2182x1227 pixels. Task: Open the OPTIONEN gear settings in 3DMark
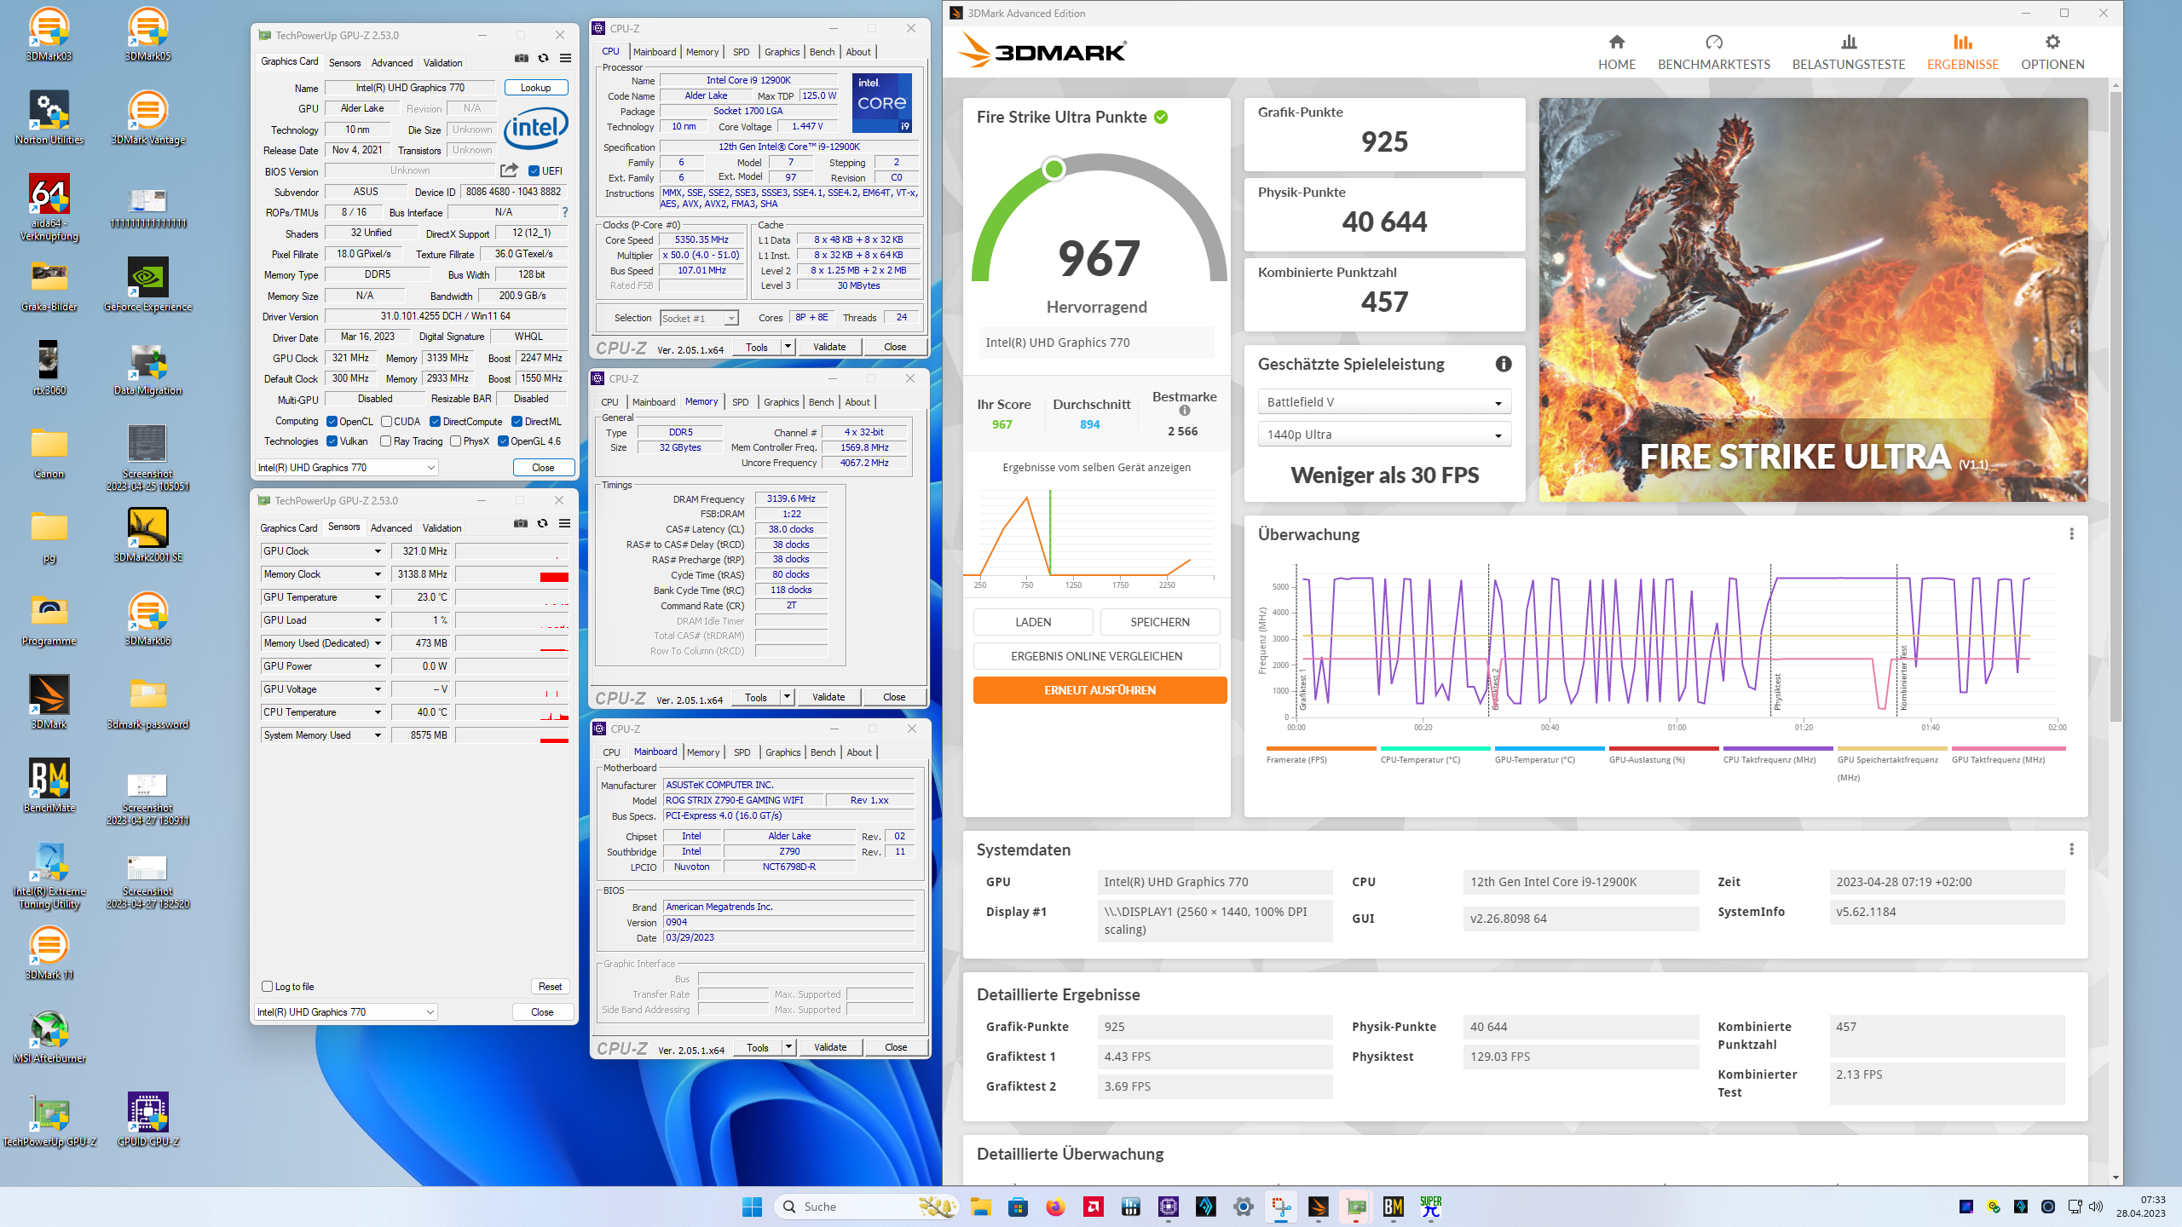point(2052,52)
